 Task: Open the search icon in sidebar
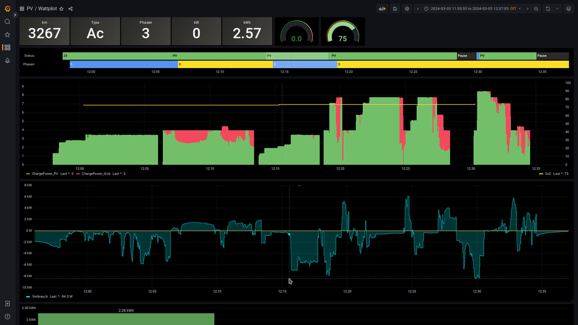7,22
